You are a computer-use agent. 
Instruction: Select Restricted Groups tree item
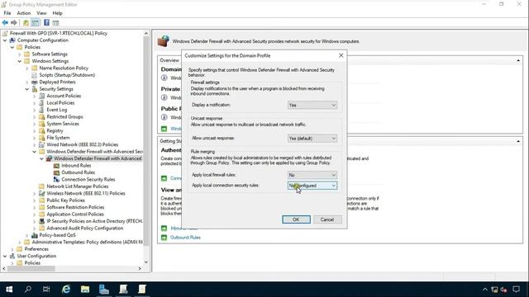[x=64, y=117]
